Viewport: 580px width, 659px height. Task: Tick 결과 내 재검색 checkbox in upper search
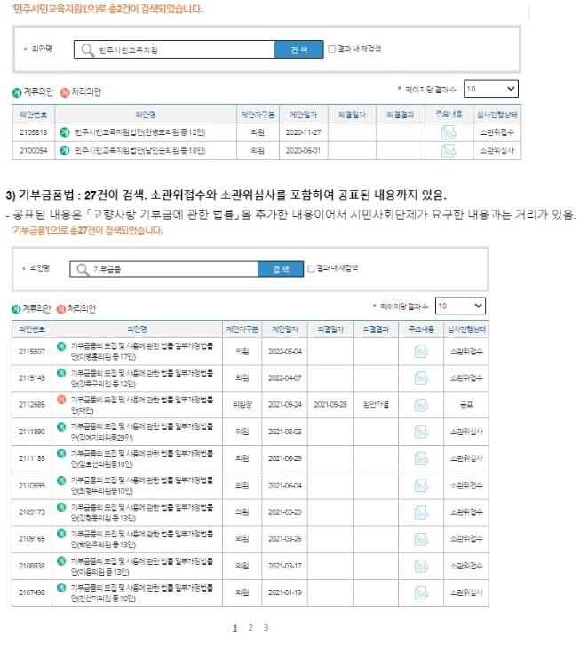[331, 49]
